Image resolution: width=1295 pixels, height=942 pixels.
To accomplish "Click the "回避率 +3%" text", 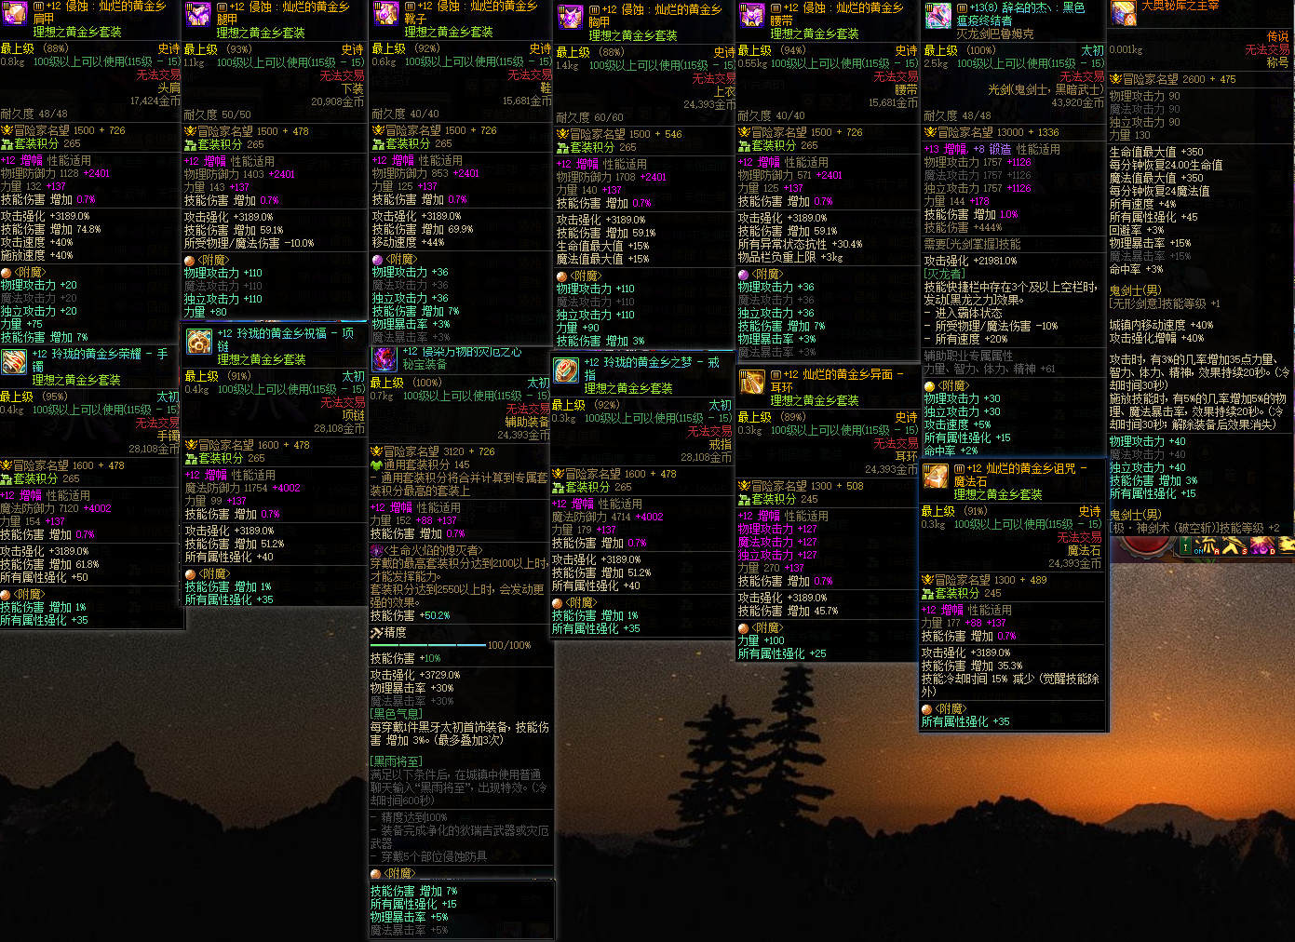I will (1137, 230).
